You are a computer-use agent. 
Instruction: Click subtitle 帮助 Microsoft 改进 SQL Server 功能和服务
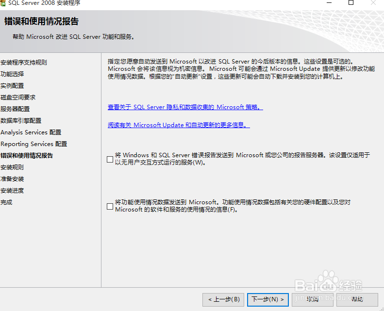[73, 37]
